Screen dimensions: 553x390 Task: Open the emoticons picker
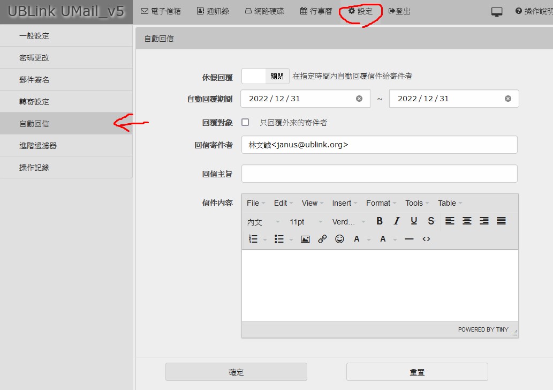pos(339,239)
